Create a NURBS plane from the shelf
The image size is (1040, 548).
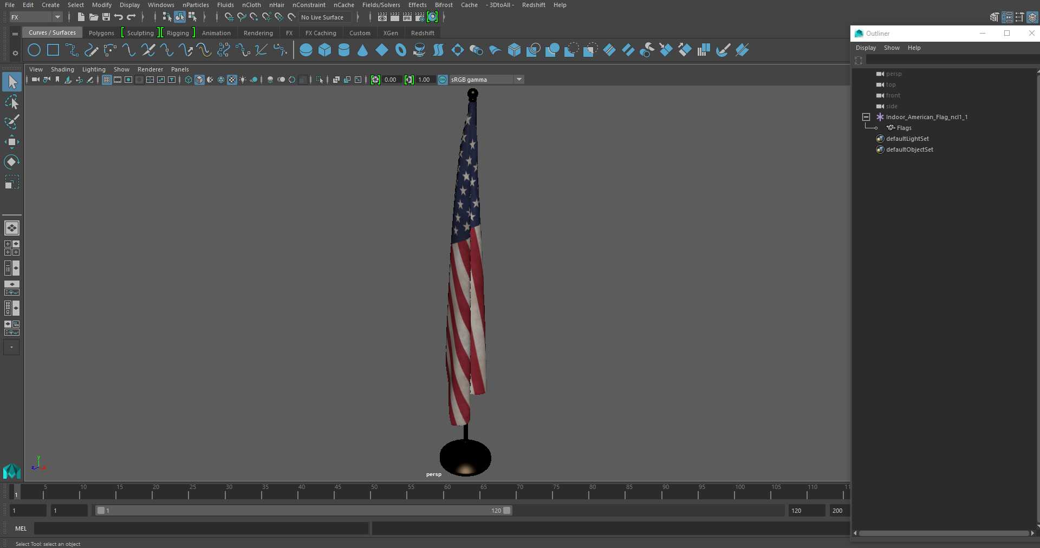pyautogui.click(x=382, y=50)
